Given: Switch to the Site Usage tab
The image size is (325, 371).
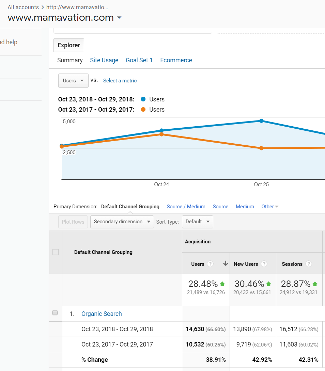Looking at the screenshot, I should coord(104,60).
